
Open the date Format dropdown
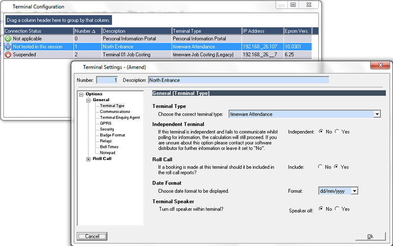tap(354, 191)
